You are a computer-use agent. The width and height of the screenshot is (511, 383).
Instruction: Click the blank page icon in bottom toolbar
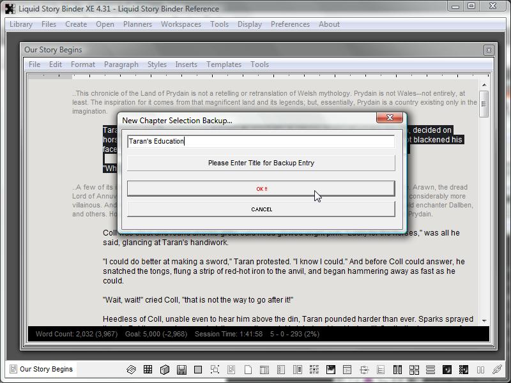tap(248, 370)
